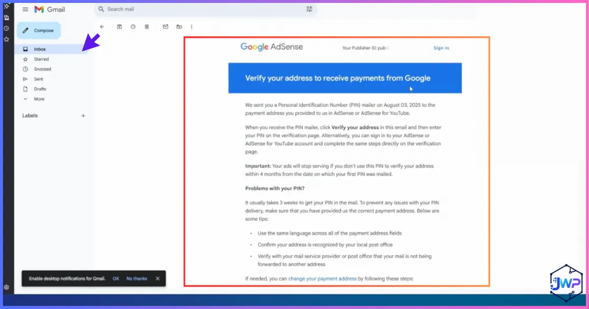Archive this email using toolbar icon
The image size is (589, 309).
click(119, 26)
